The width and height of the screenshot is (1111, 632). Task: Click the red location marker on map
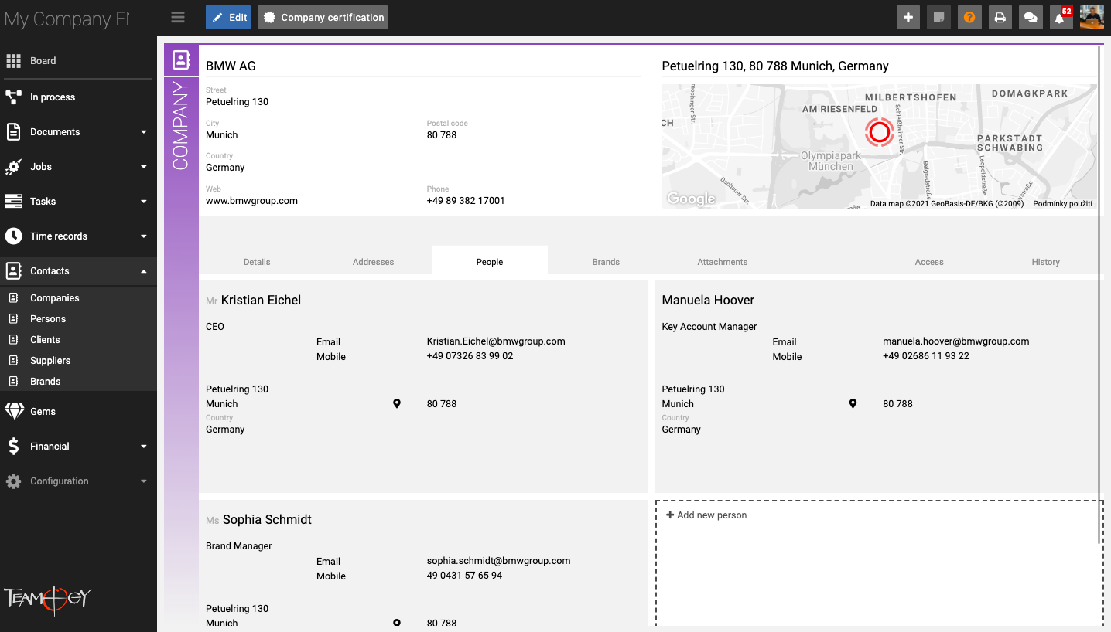click(x=879, y=132)
